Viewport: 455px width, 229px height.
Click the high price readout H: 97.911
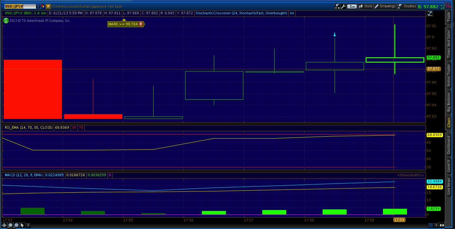(x=113, y=13)
